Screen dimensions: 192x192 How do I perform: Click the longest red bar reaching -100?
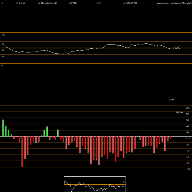point(22,152)
